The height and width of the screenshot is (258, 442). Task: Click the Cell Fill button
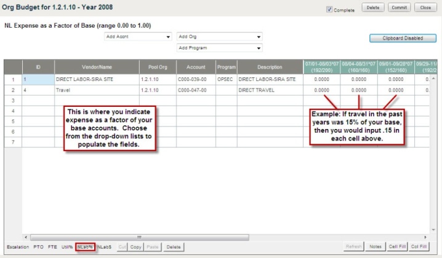[x=398, y=247]
